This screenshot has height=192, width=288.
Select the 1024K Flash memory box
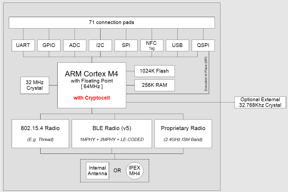[x=155, y=71]
